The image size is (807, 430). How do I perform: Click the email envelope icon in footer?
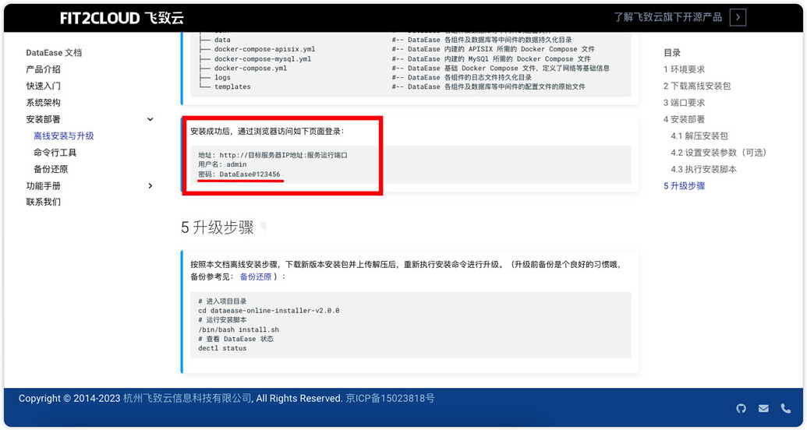point(764,408)
